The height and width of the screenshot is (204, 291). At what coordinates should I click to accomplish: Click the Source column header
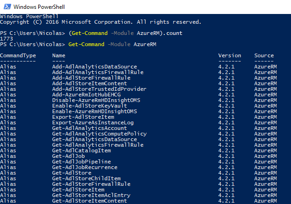tap(264, 55)
